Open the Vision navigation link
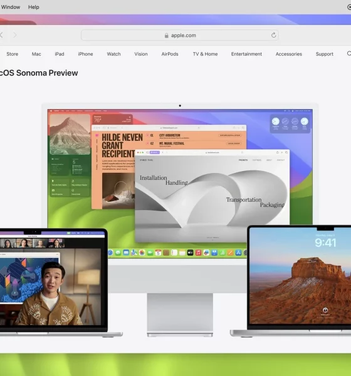This screenshot has width=351, height=376. pos(141,54)
